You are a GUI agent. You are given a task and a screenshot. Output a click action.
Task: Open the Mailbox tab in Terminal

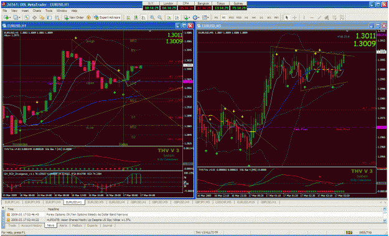[77, 225]
